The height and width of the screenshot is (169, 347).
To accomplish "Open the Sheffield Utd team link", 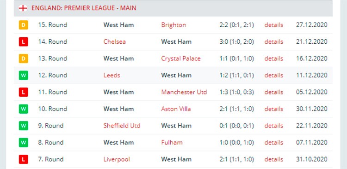I will [122, 126].
